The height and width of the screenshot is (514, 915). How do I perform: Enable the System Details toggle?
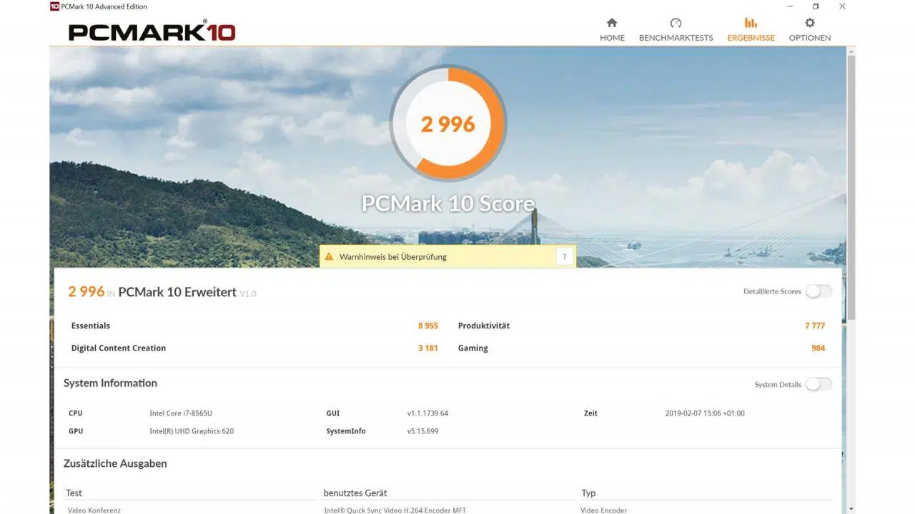(x=818, y=384)
